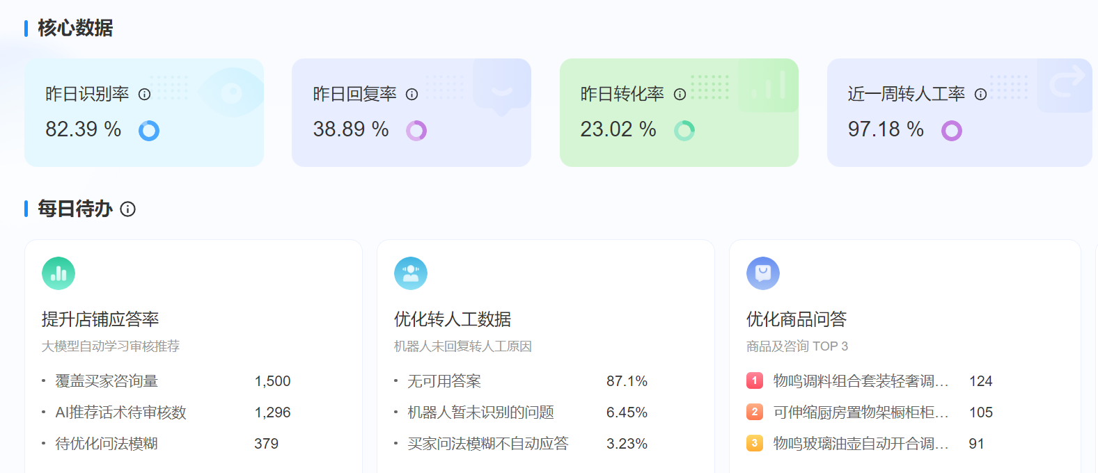1098x473 pixels.
Task: Click orange rank 2 badge
Action: click(x=755, y=412)
